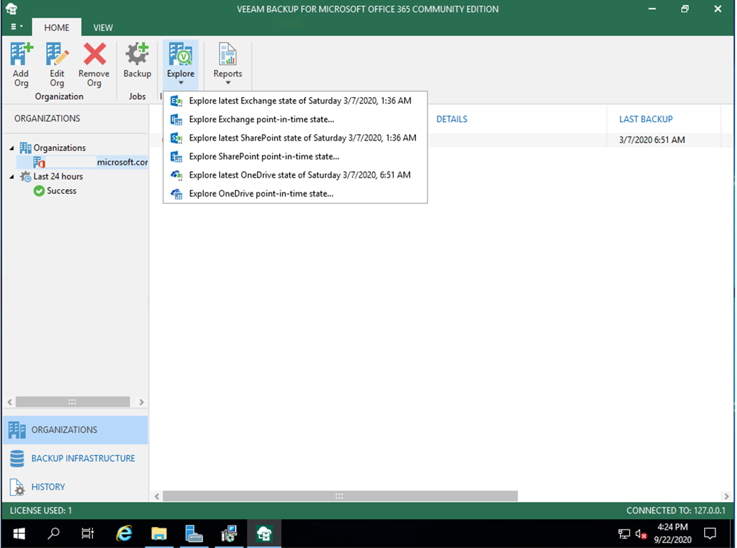Click the icon beside Explore SharePoint point-in-time state
The image size is (737, 548).
pyautogui.click(x=176, y=157)
